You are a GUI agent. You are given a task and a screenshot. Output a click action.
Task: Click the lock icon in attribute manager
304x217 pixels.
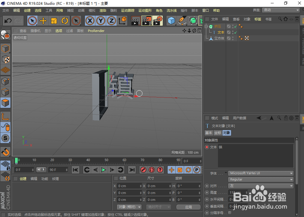tap(286, 118)
